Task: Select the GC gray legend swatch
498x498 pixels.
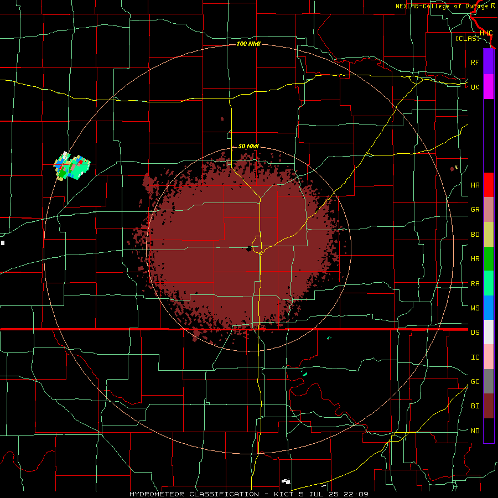Action: (489, 381)
